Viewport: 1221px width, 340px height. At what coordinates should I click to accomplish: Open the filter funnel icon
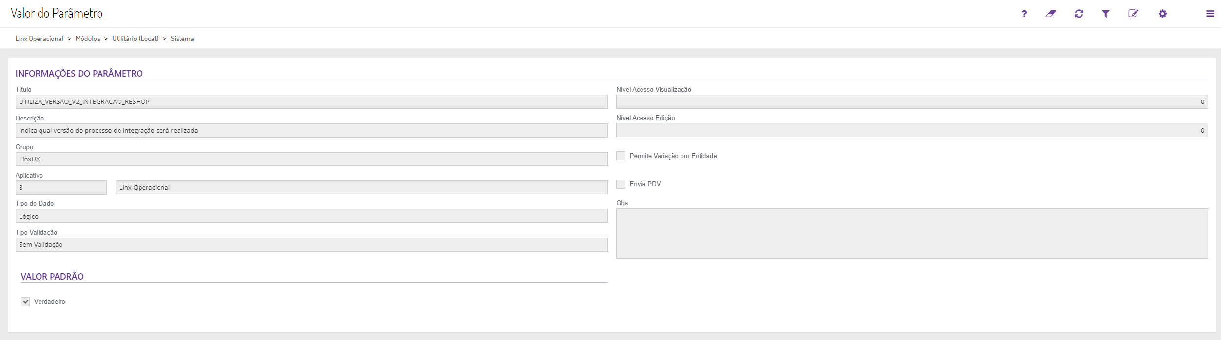pyautogui.click(x=1106, y=14)
